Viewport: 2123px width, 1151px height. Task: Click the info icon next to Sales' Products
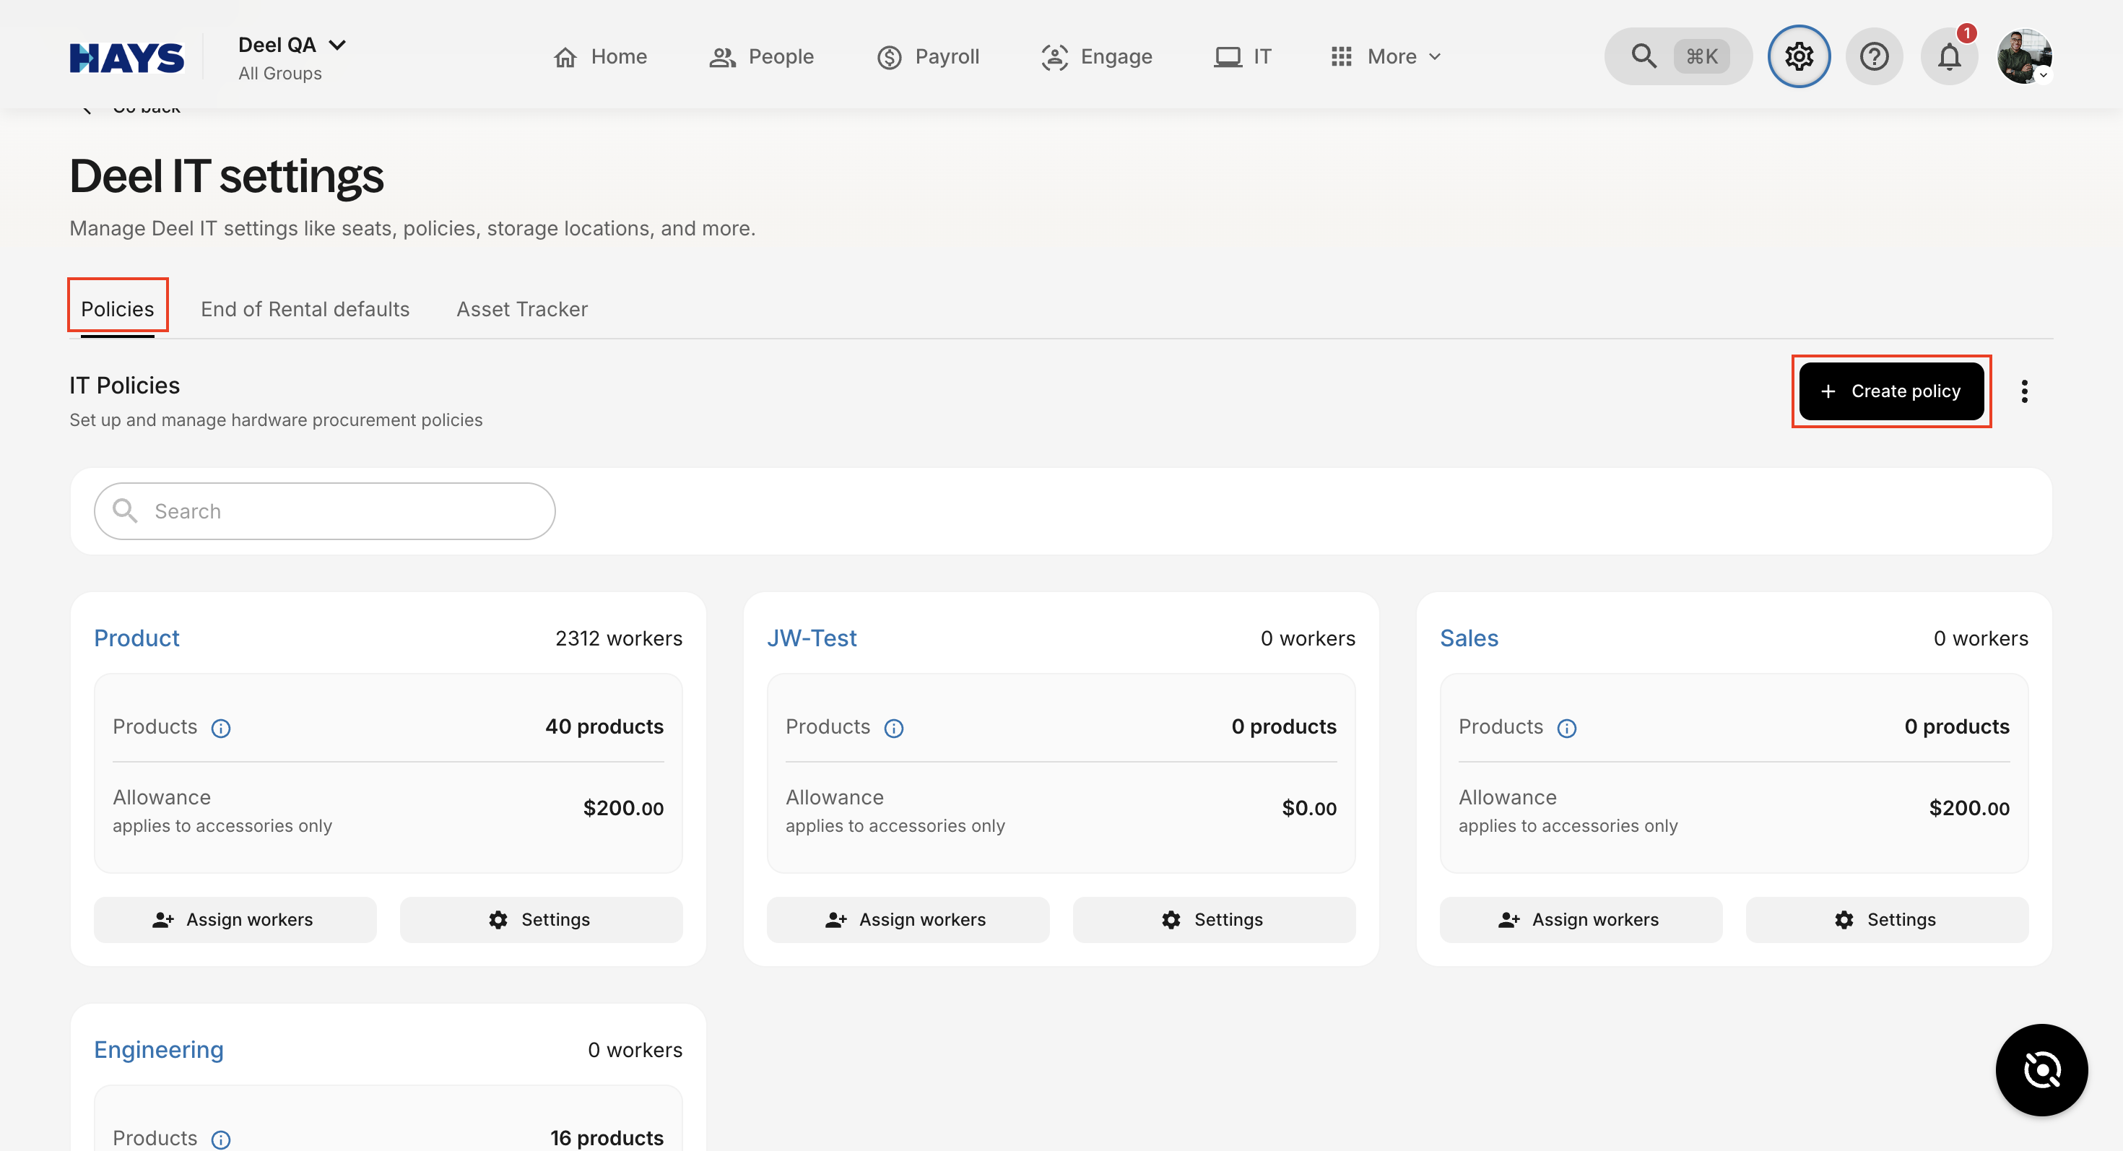1567,729
